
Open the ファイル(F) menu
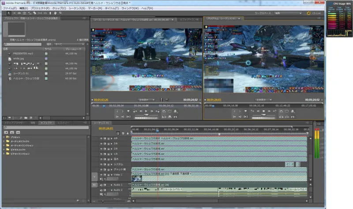[x=10, y=8]
